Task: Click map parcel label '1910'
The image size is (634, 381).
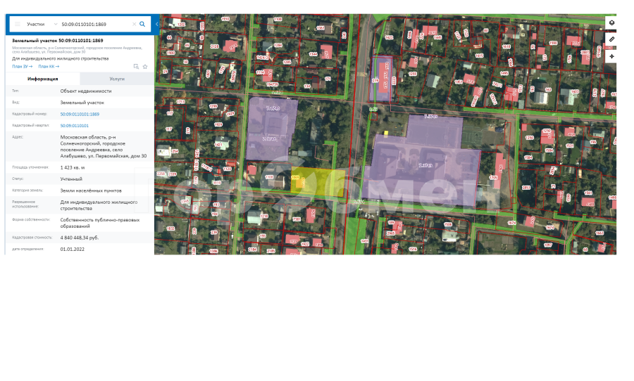Action: [x=225, y=19]
